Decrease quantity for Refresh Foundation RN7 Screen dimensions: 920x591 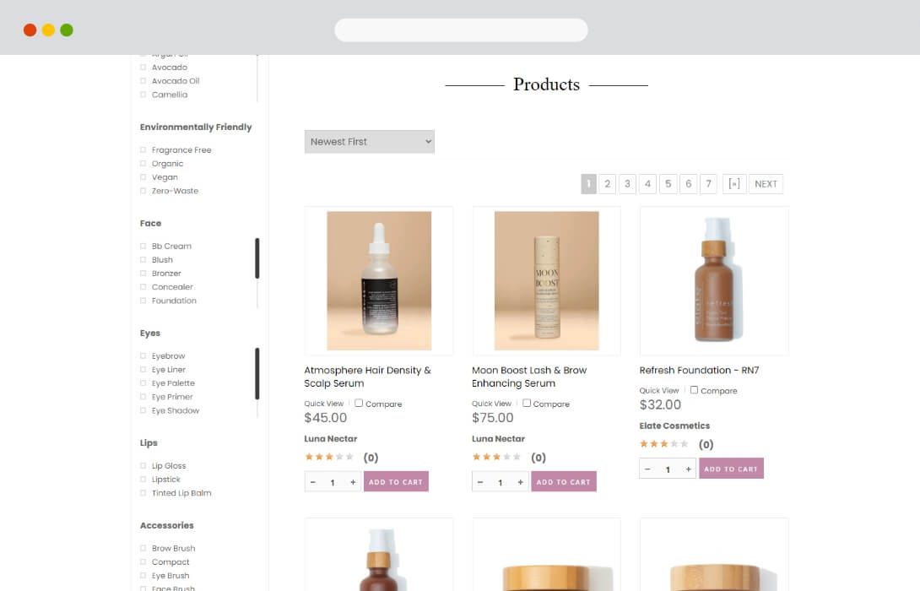(x=647, y=469)
